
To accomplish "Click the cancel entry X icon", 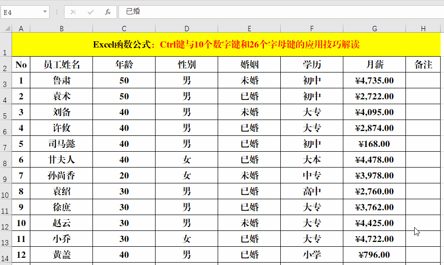I will click(x=73, y=12).
